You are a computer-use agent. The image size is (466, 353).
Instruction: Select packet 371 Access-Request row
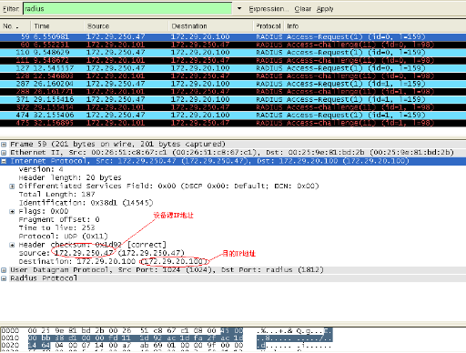pyautogui.click(x=233, y=99)
